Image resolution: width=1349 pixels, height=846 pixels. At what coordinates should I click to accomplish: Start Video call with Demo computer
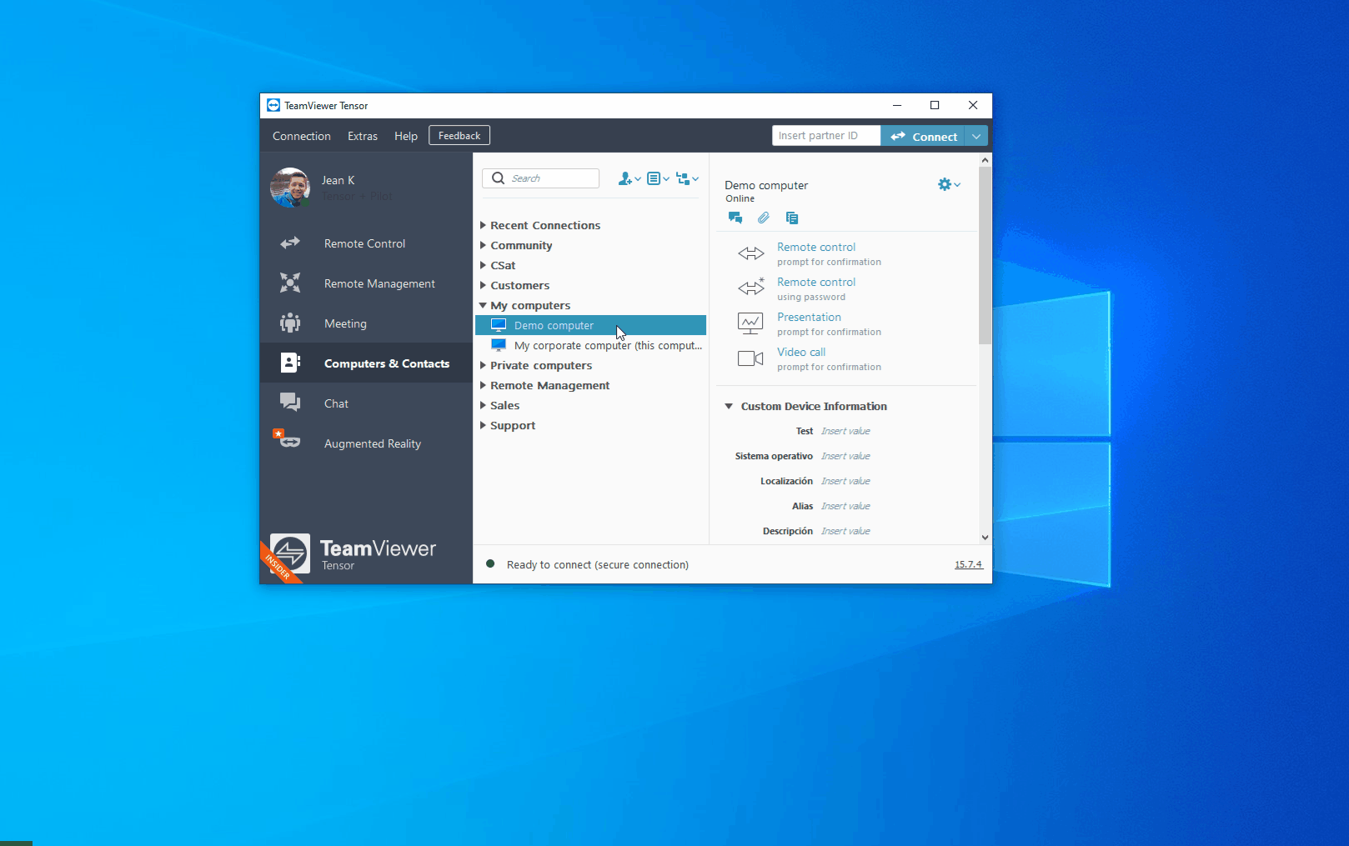801,353
